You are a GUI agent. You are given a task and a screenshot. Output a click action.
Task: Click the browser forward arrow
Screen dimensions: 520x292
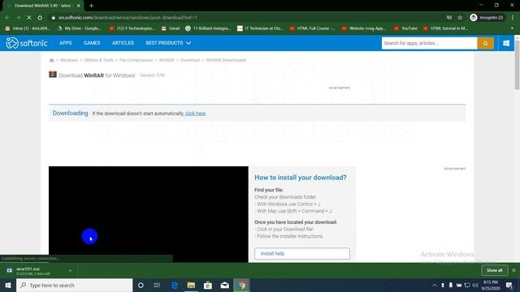(x=18, y=18)
